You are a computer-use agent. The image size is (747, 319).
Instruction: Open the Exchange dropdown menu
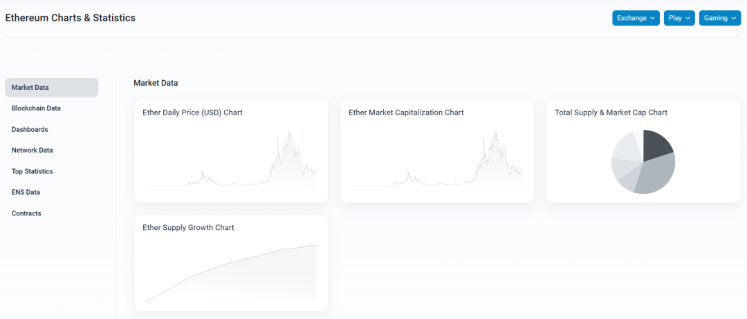pos(636,18)
